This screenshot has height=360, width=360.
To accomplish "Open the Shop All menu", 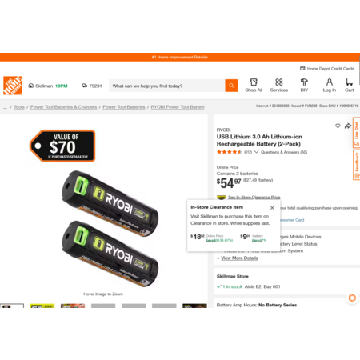I will pos(254,86).
